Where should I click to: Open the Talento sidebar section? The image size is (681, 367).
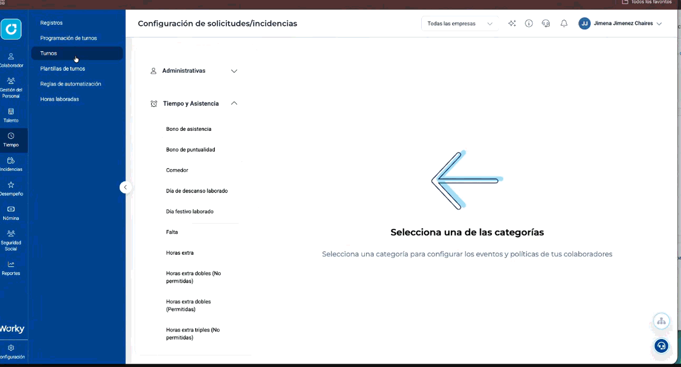pos(11,115)
